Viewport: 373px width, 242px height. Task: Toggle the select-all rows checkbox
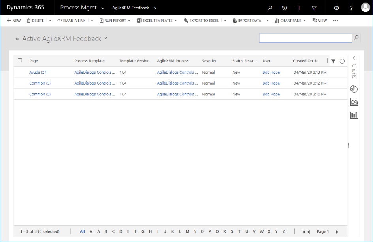[x=20, y=60]
